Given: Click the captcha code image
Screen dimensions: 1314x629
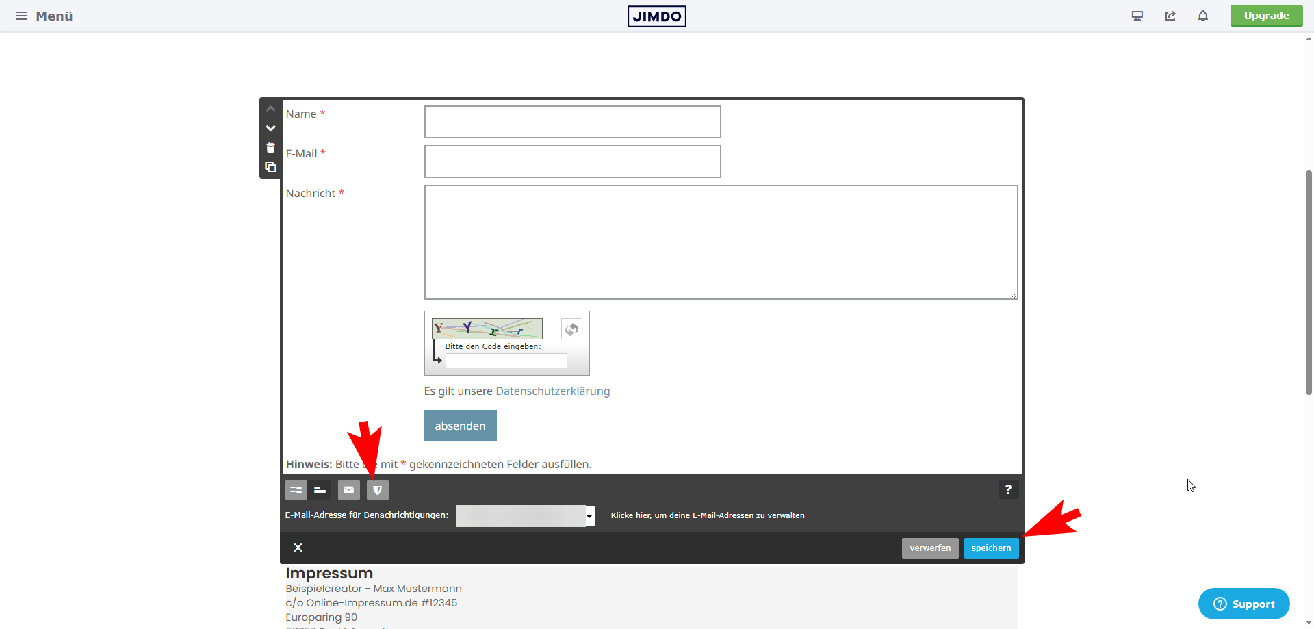Looking at the screenshot, I should (487, 329).
